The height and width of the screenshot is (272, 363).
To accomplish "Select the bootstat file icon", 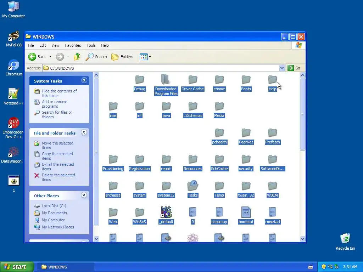I will coord(246,212).
